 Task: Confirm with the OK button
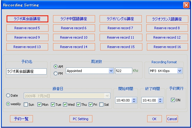(x=155, y=119)
